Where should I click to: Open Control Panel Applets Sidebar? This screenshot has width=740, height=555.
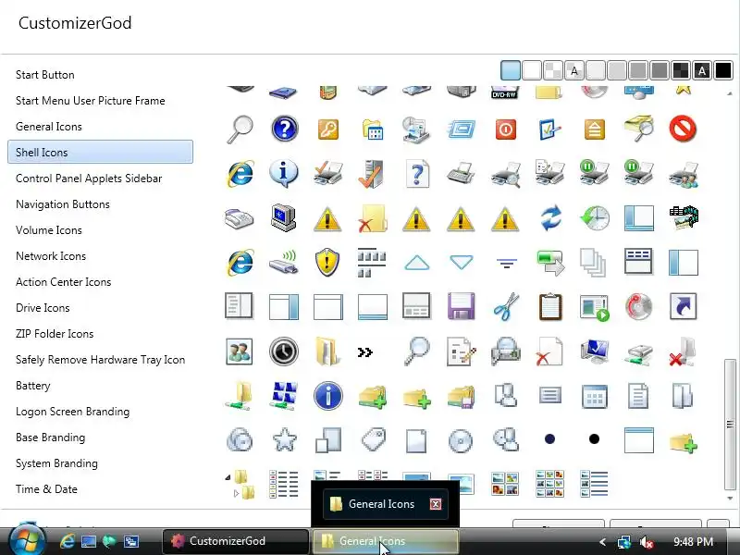tap(89, 179)
